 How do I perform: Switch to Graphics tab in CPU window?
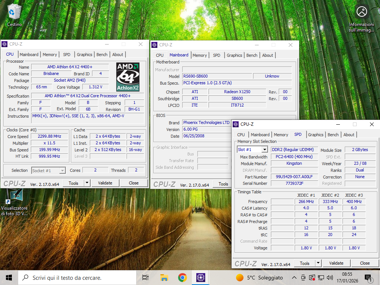click(x=84, y=55)
